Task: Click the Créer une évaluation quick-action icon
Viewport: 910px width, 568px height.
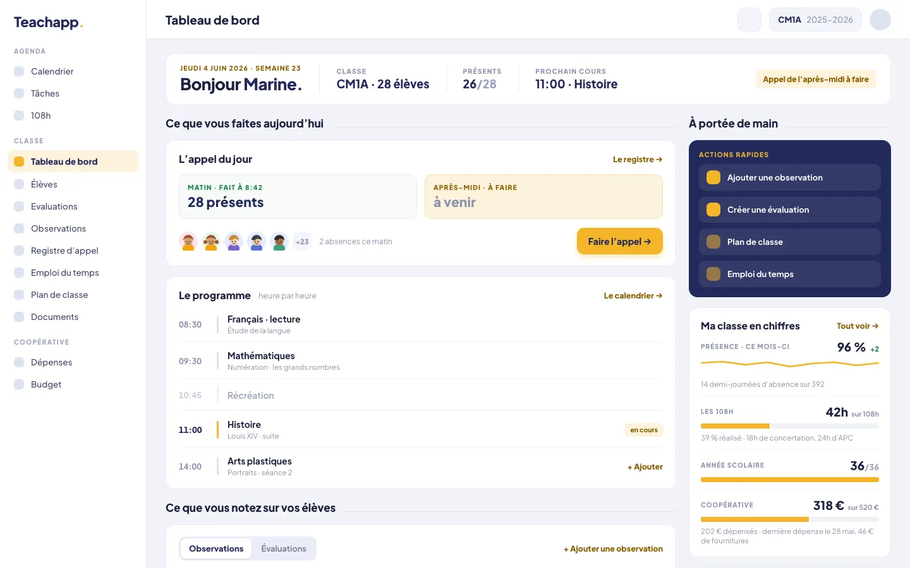Action: pyautogui.click(x=713, y=210)
